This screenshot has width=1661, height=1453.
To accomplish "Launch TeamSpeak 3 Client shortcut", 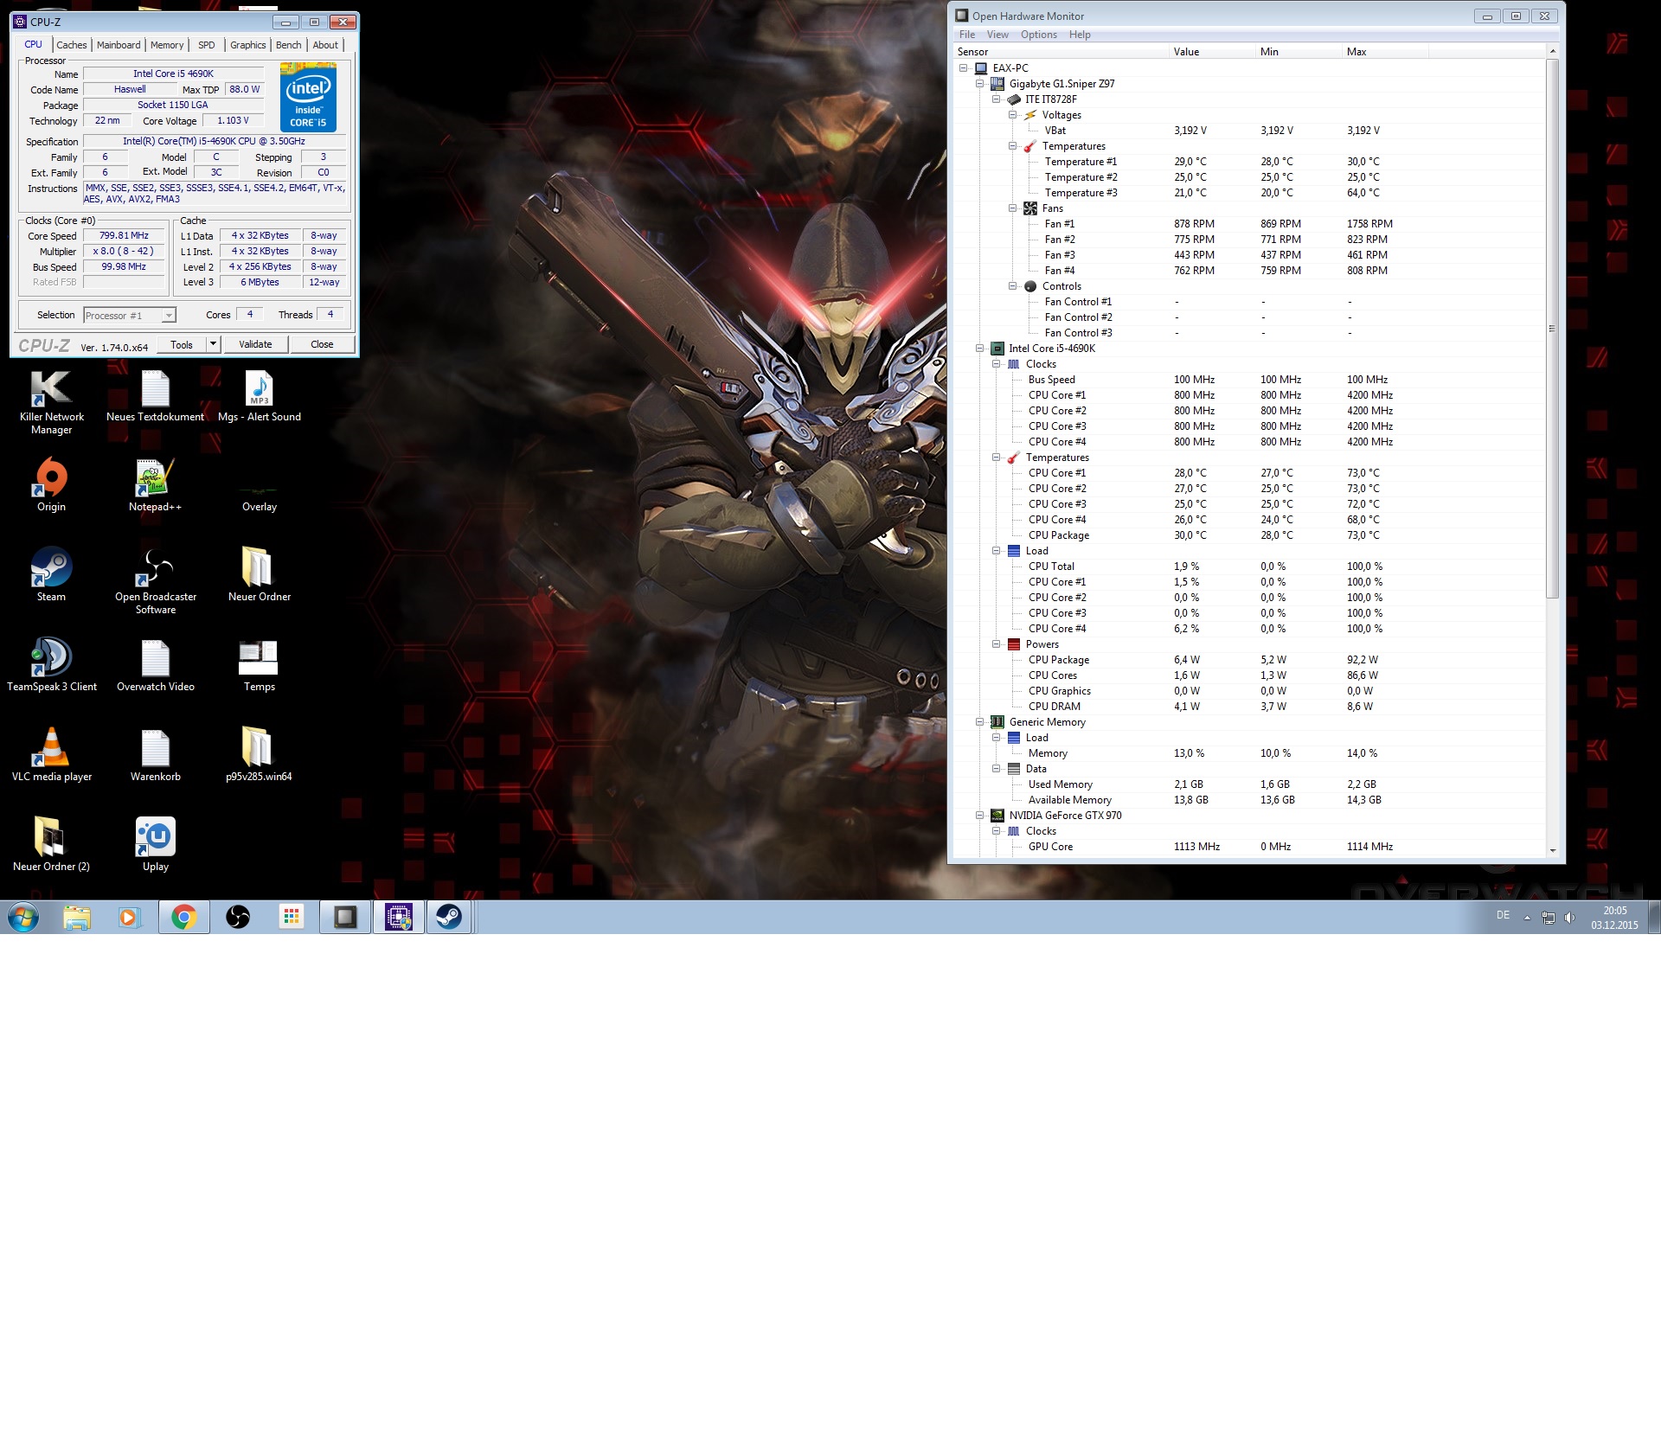I will coord(51,658).
